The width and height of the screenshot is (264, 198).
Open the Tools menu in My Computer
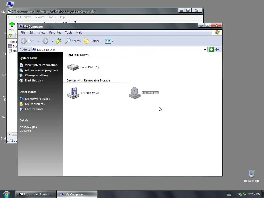point(69,32)
